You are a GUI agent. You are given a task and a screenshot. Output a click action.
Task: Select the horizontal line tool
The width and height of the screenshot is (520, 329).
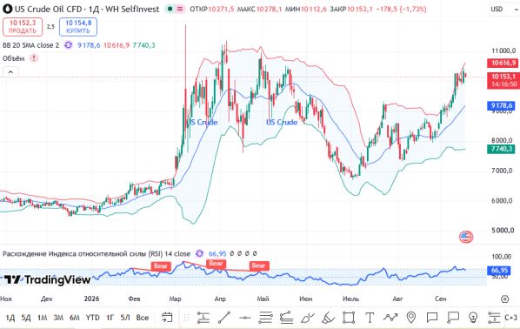coord(245,318)
